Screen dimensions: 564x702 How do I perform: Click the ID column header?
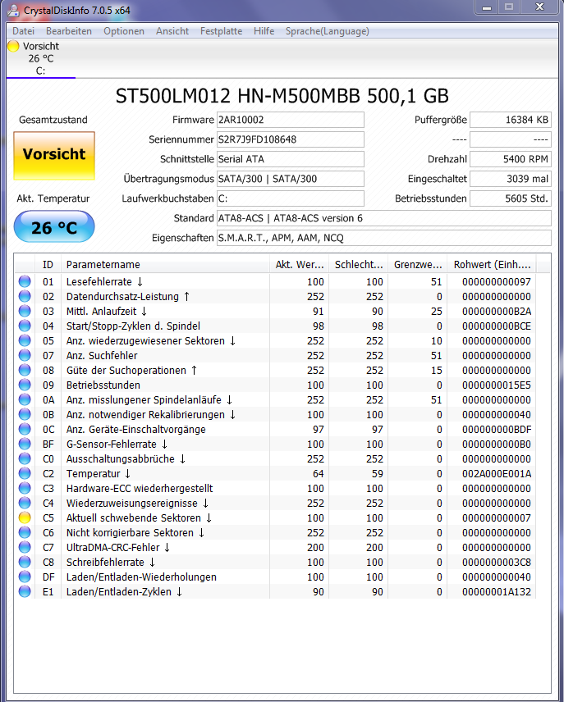48,265
